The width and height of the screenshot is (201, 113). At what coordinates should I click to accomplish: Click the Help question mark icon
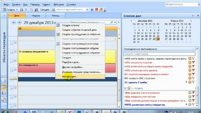[92, 10]
